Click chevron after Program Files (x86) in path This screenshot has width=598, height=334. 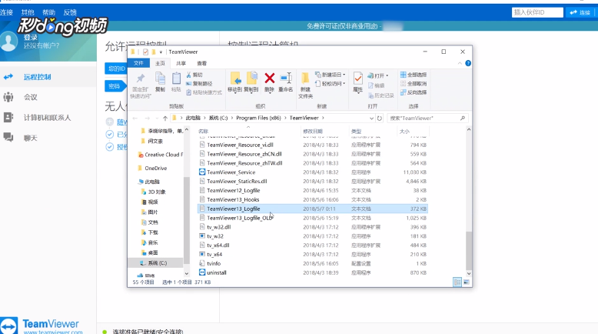pos(284,118)
